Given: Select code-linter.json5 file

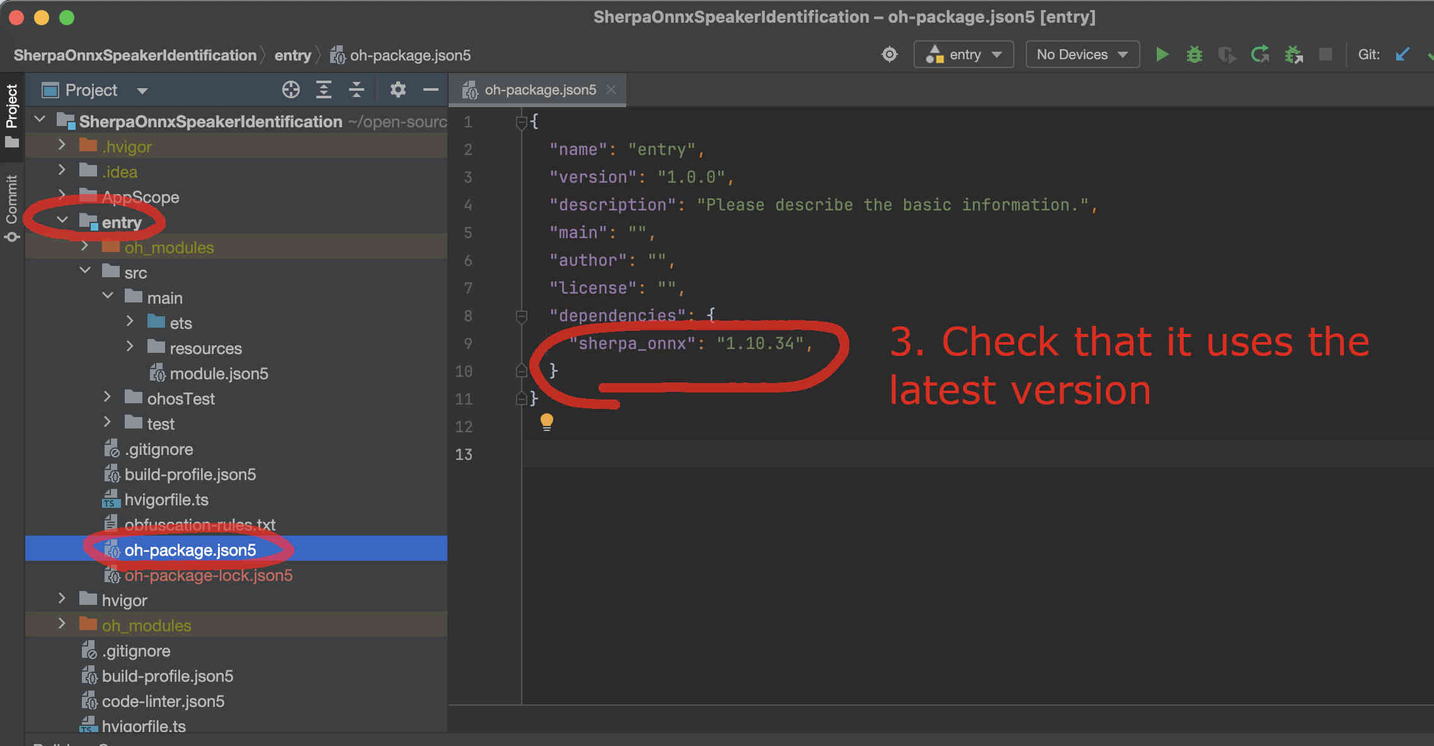Looking at the screenshot, I should tap(163, 701).
